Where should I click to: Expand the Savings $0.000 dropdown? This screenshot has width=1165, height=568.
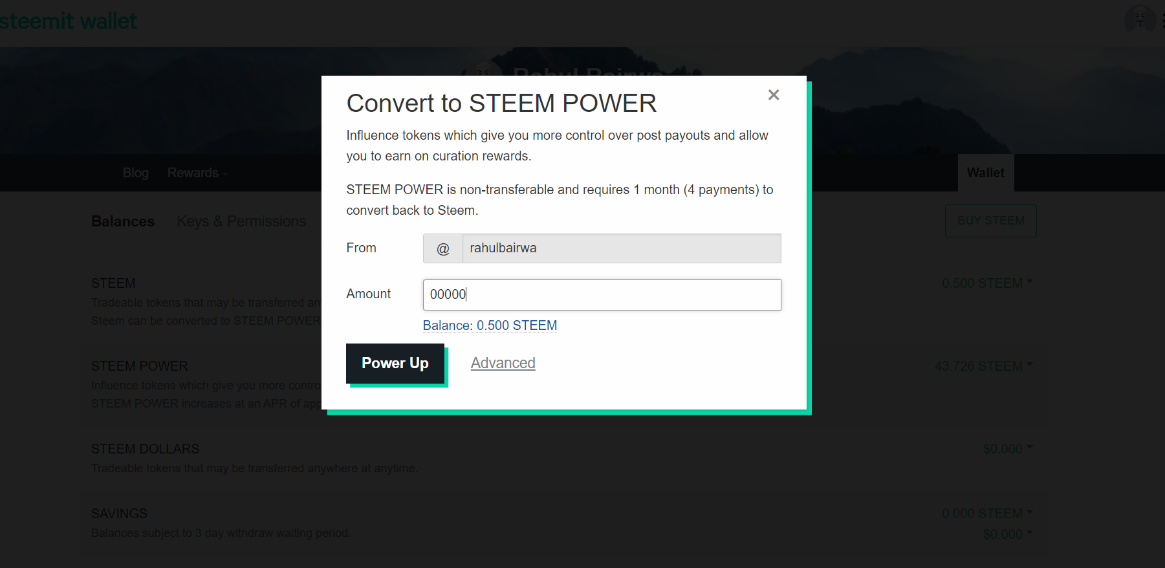[x=1007, y=534]
